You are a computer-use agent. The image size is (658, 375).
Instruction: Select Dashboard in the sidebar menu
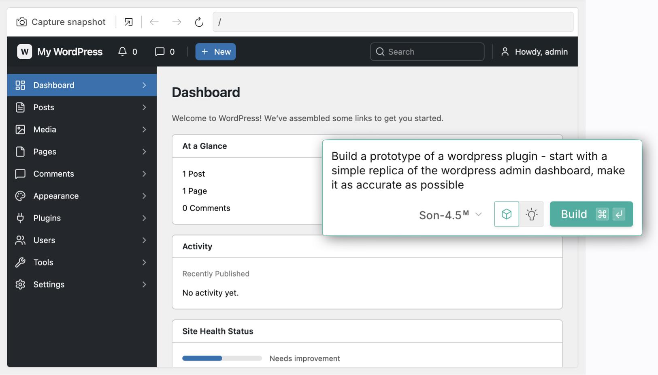(x=82, y=85)
